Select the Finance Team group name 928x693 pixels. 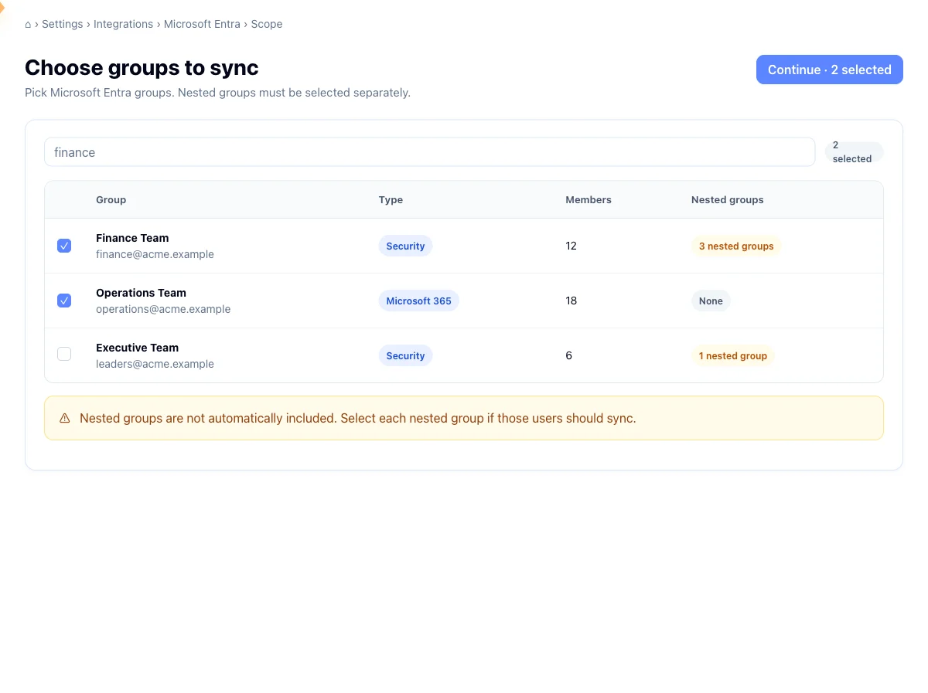coord(132,238)
